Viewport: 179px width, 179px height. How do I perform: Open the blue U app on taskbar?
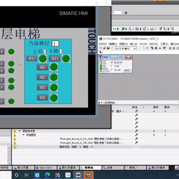tap(37, 175)
